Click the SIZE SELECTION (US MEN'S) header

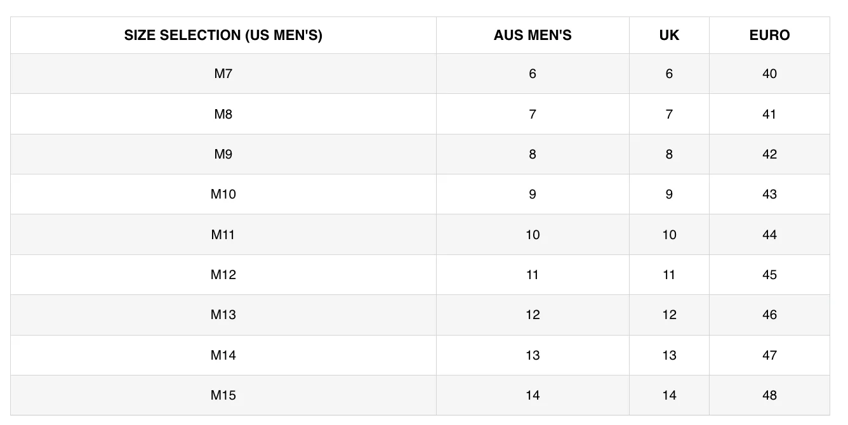pyautogui.click(x=223, y=36)
